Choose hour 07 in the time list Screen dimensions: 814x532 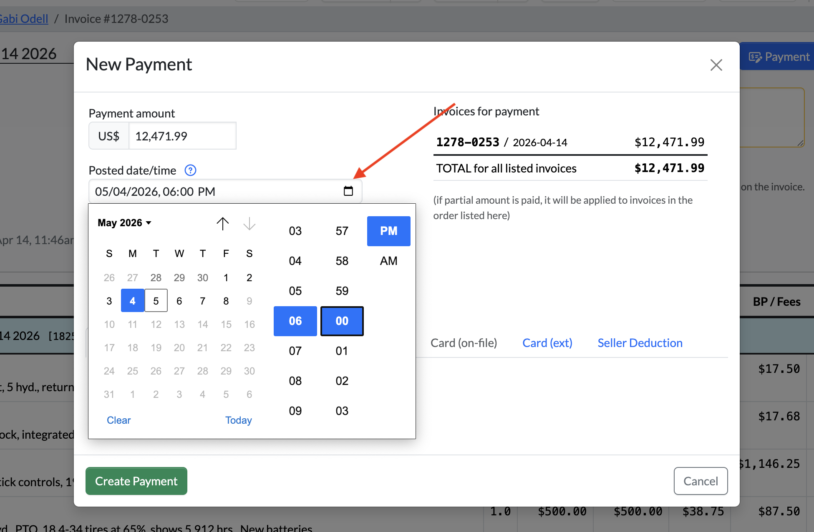295,351
